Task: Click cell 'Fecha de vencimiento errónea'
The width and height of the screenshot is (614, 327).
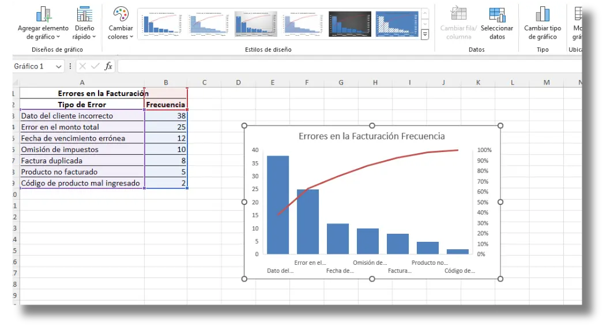Action: [x=82, y=138]
